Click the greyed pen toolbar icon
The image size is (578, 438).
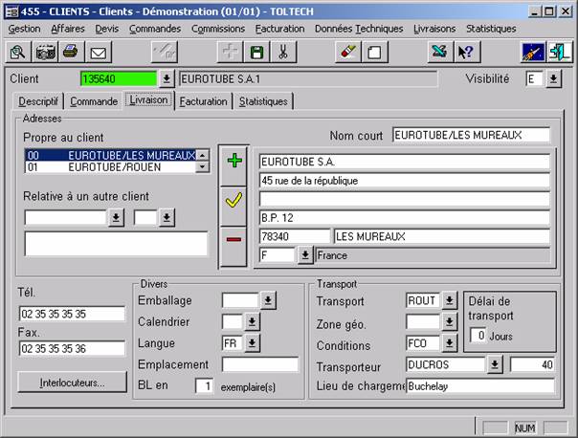165,52
